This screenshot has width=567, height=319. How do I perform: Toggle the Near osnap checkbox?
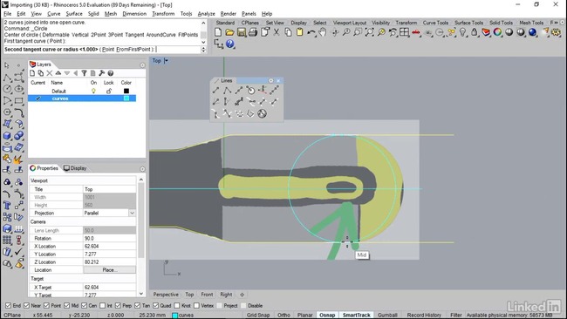[26, 306]
